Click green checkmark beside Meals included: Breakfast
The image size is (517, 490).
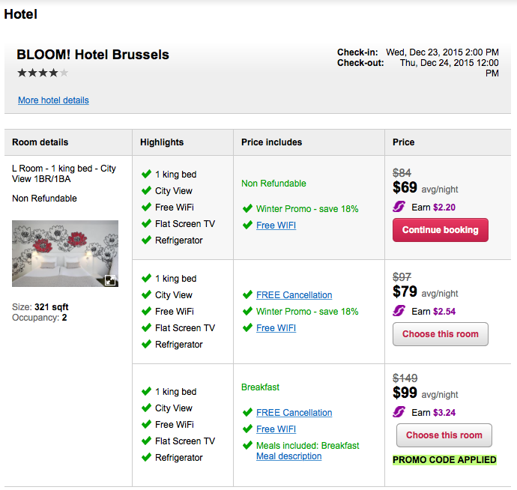point(247,445)
